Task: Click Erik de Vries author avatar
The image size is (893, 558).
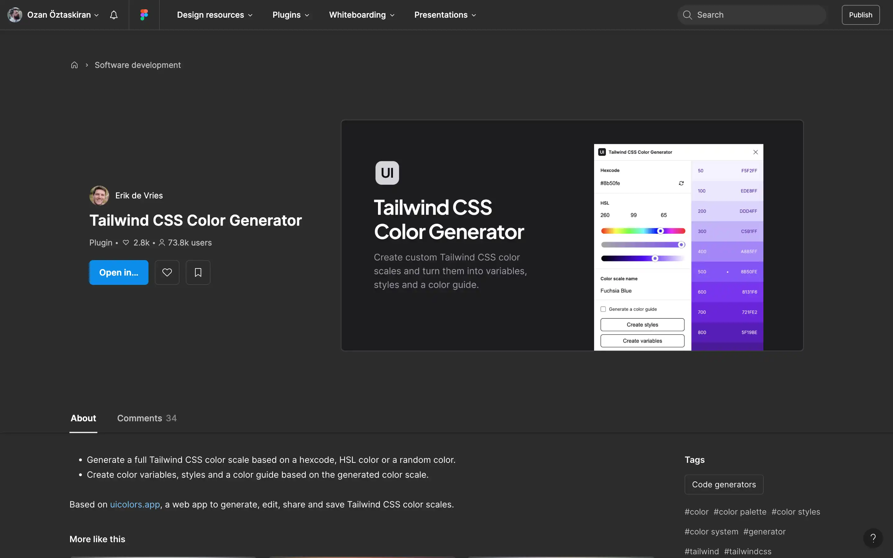Action: point(99,195)
